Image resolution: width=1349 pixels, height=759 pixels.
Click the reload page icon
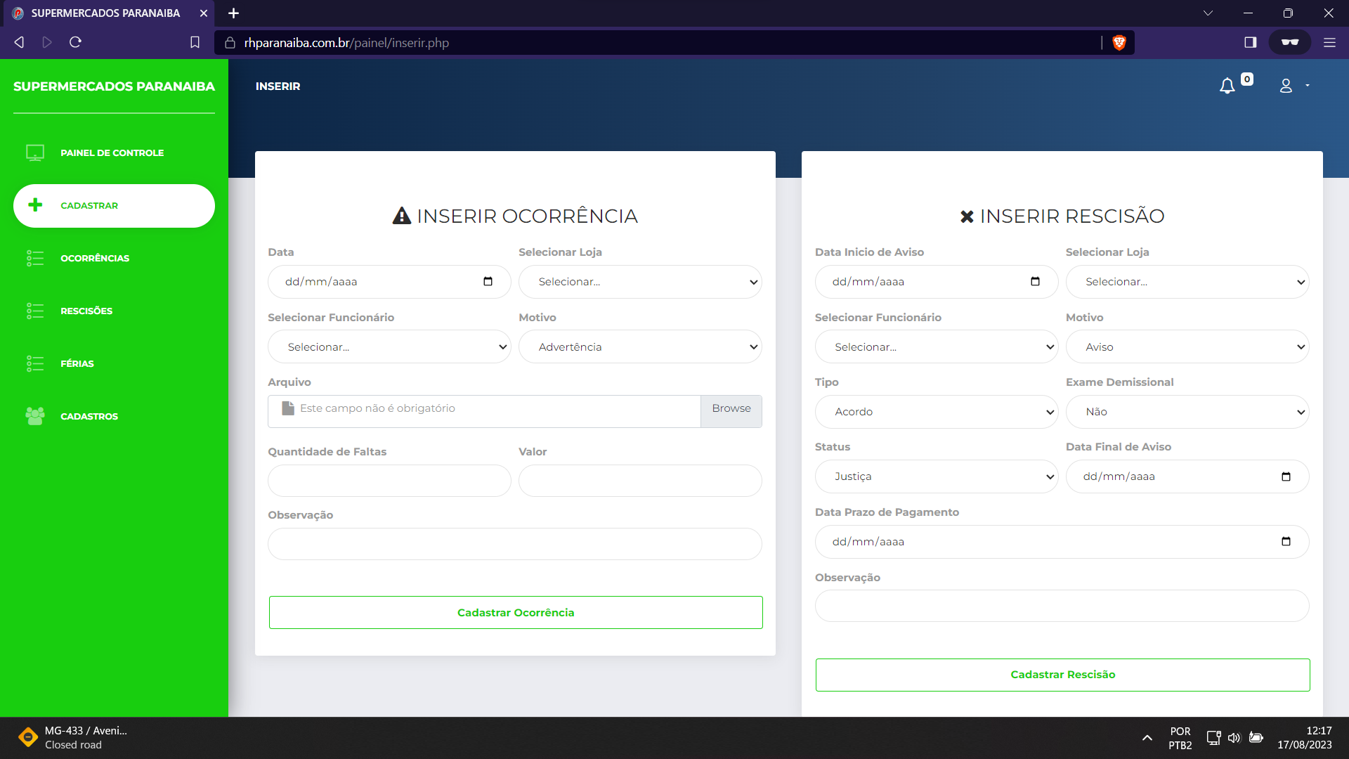point(76,42)
